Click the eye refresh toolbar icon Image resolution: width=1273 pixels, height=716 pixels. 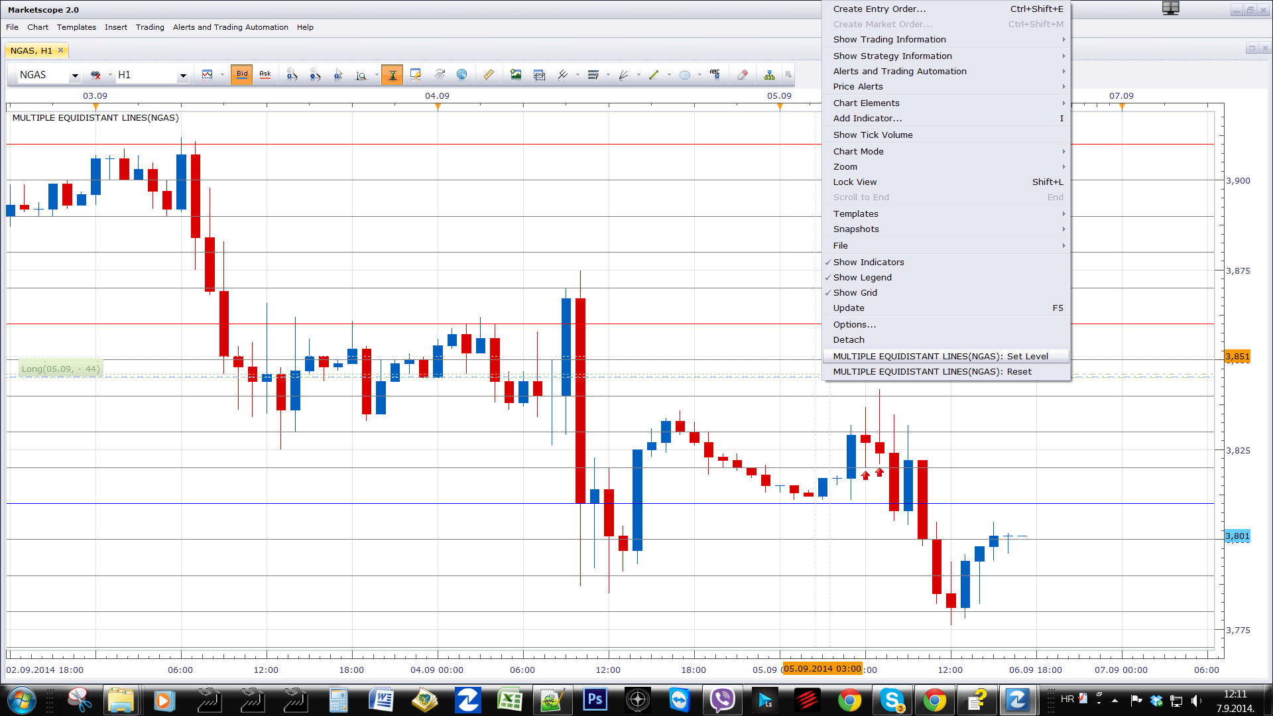tap(440, 75)
